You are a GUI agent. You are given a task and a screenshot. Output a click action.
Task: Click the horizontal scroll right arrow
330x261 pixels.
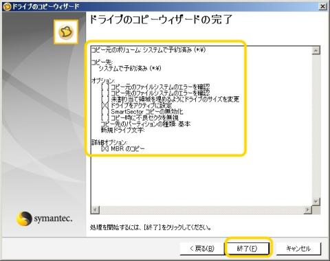[308, 209]
